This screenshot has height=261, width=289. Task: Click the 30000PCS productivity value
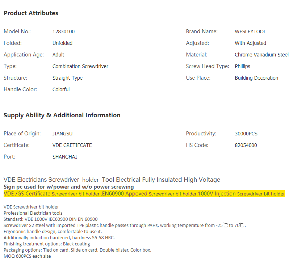point(246,134)
